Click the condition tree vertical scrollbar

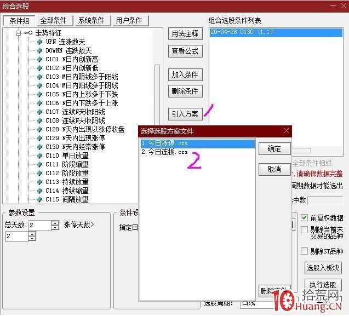coord(157,96)
